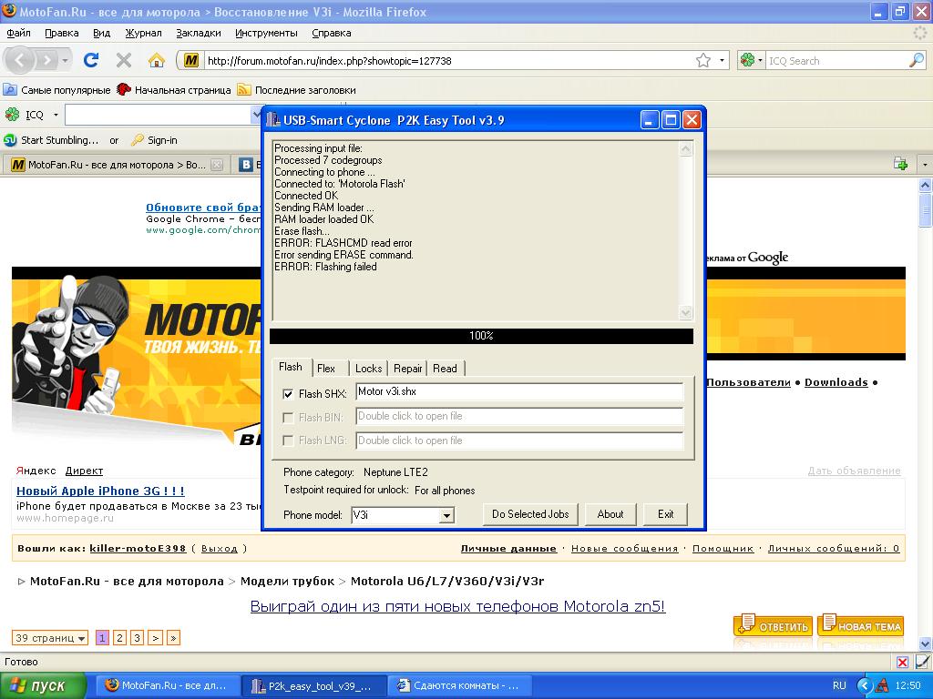Click the P2K Easy Tool title bar icon
Viewport: 933px width, 699px height.
pyautogui.click(x=273, y=120)
